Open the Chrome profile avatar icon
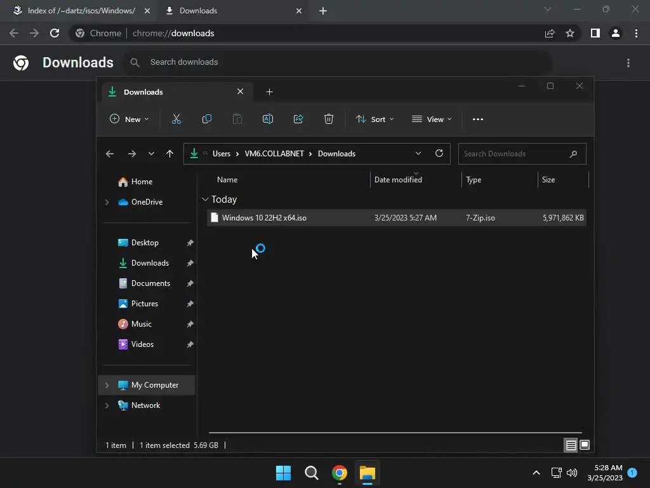650x488 pixels. [616, 33]
